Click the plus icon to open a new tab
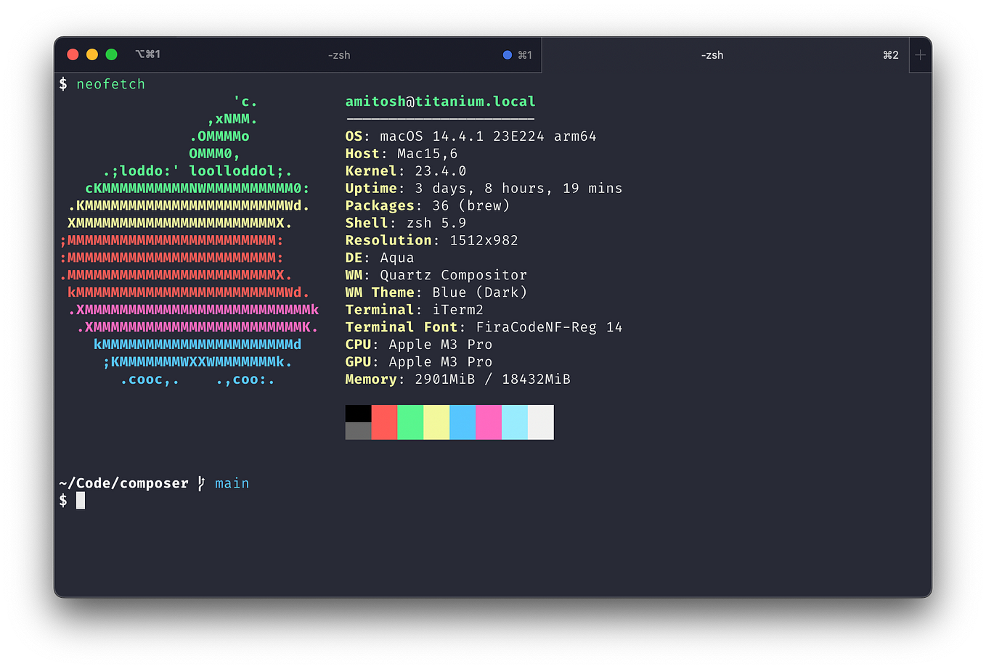Screen dimensions: 986x669 point(921,54)
